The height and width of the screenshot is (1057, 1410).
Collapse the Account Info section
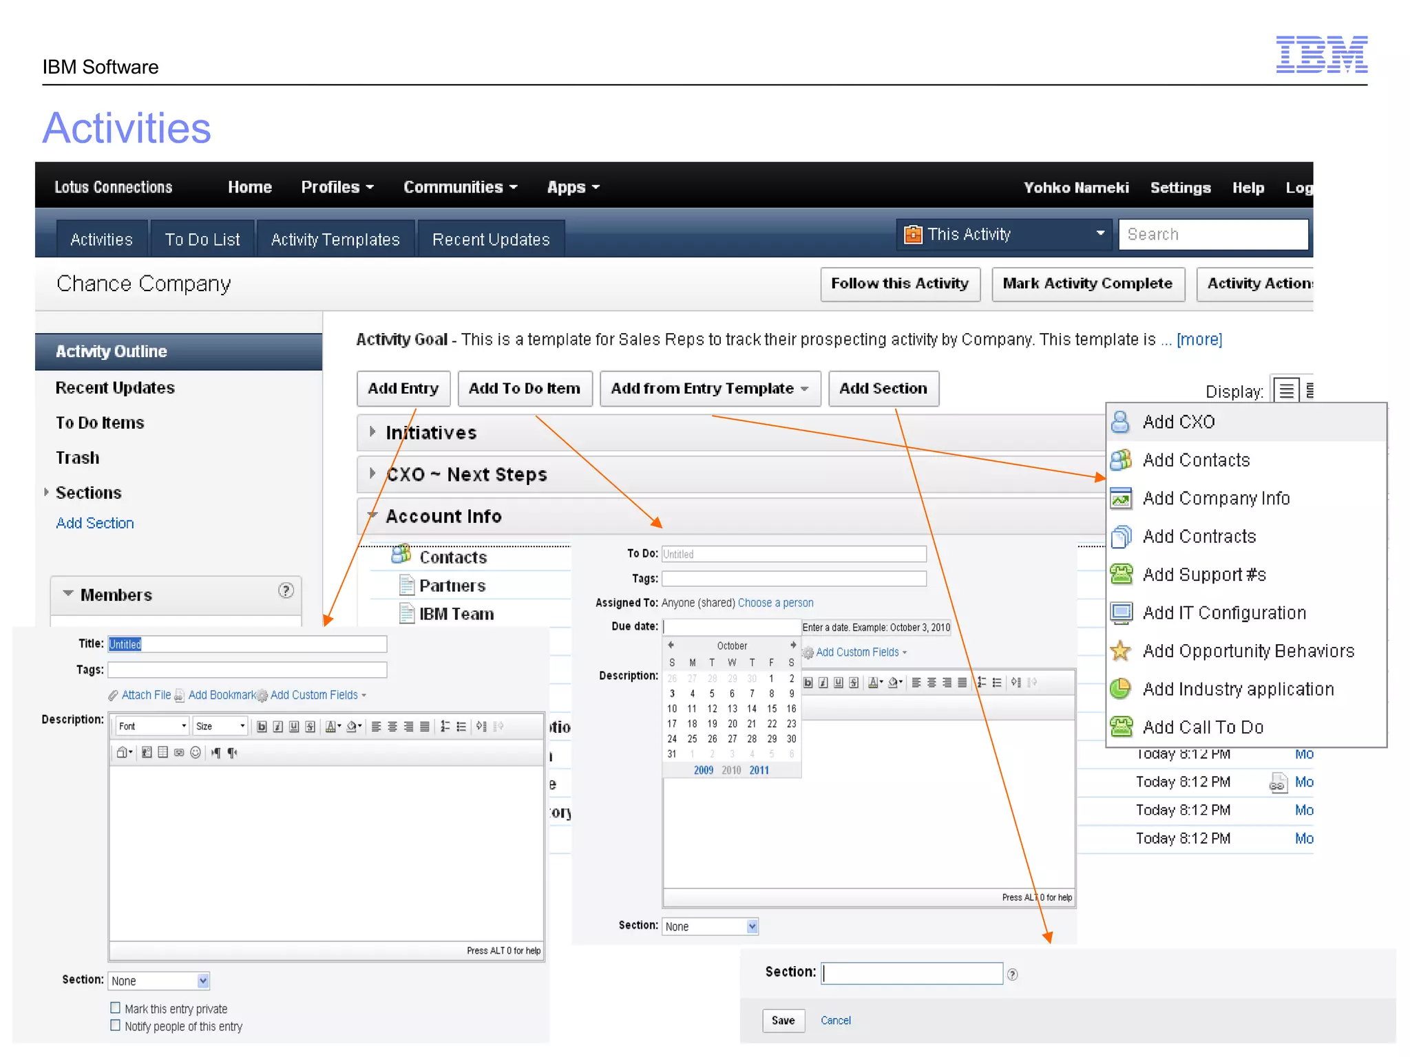(x=372, y=515)
